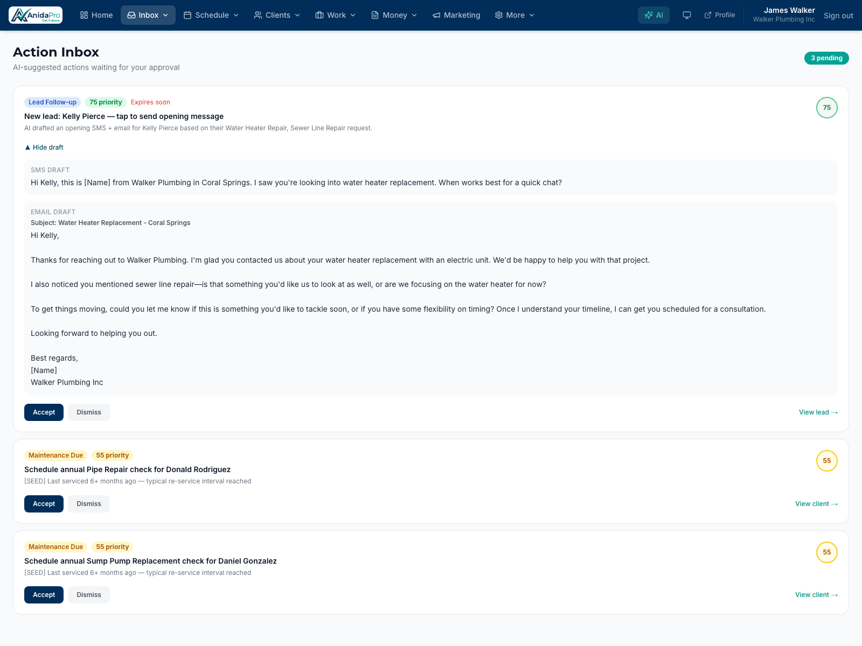Expand the Inbox menu chevron
862x646 pixels.
(x=165, y=15)
